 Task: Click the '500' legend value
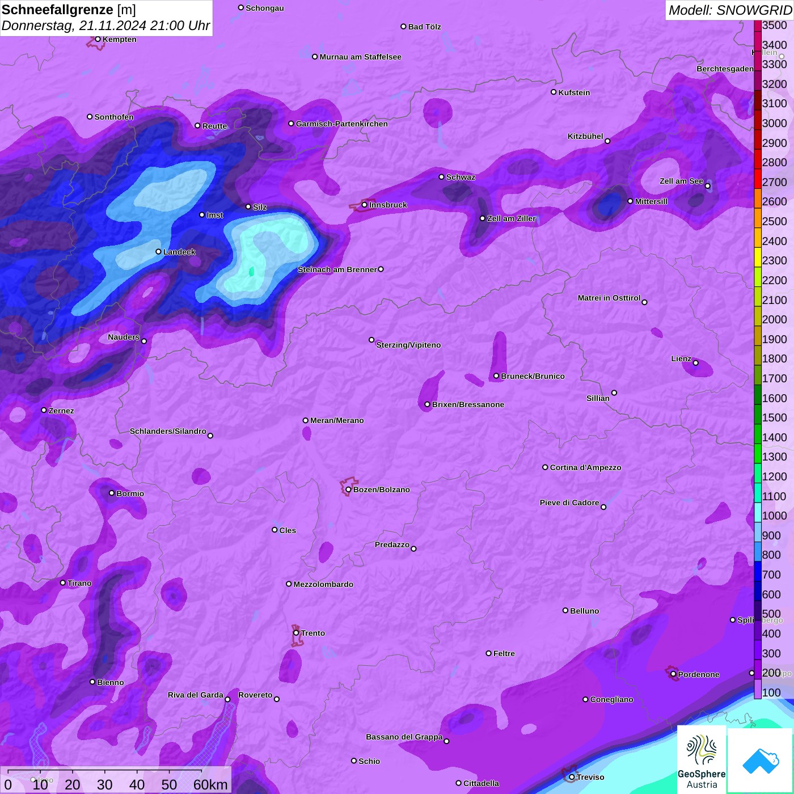(x=771, y=614)
